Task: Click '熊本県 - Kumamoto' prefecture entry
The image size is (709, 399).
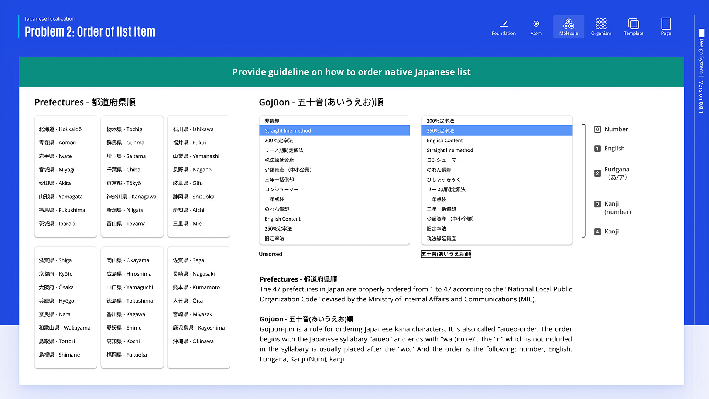Action: tap(196, 287)
